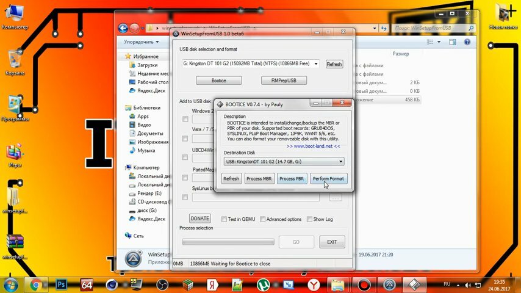
Task: Open the Игры desktop icon
Action: [15, 155]
